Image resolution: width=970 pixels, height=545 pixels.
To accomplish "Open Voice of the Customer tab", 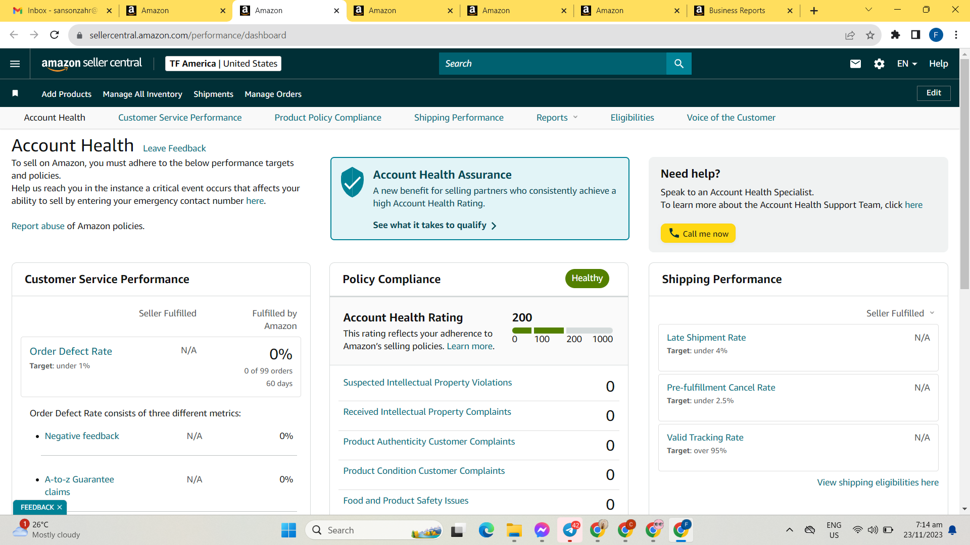I will point(731,118).
